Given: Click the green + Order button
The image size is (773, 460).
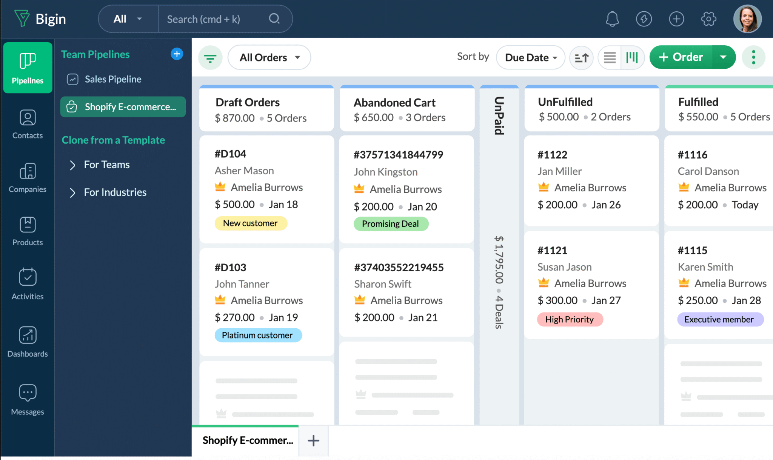Looking at the screenshot, I should pyautogui.click(x=681, y=57).
